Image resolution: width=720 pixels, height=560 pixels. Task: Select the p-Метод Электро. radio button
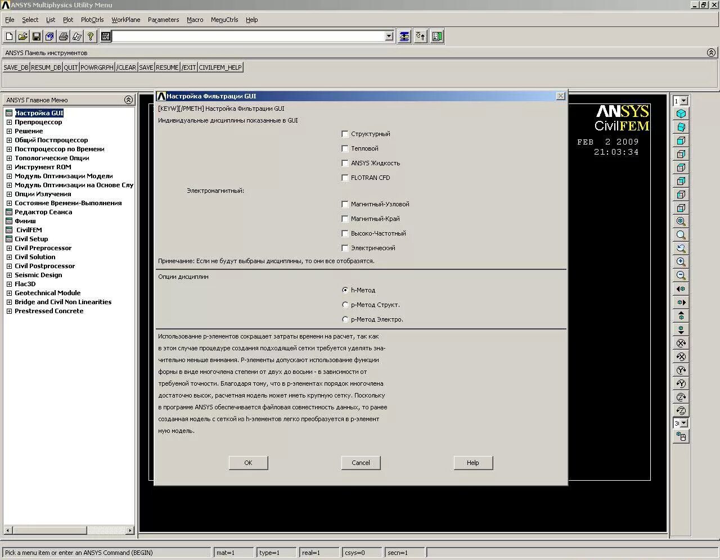(x=345, y=319)
